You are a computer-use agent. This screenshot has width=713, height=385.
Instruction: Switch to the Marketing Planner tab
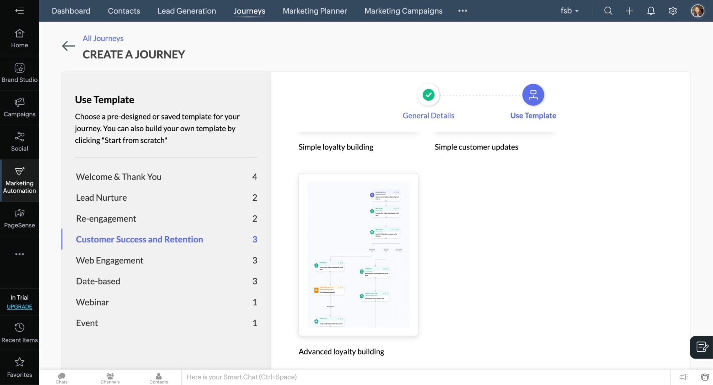tap(314, 11)
